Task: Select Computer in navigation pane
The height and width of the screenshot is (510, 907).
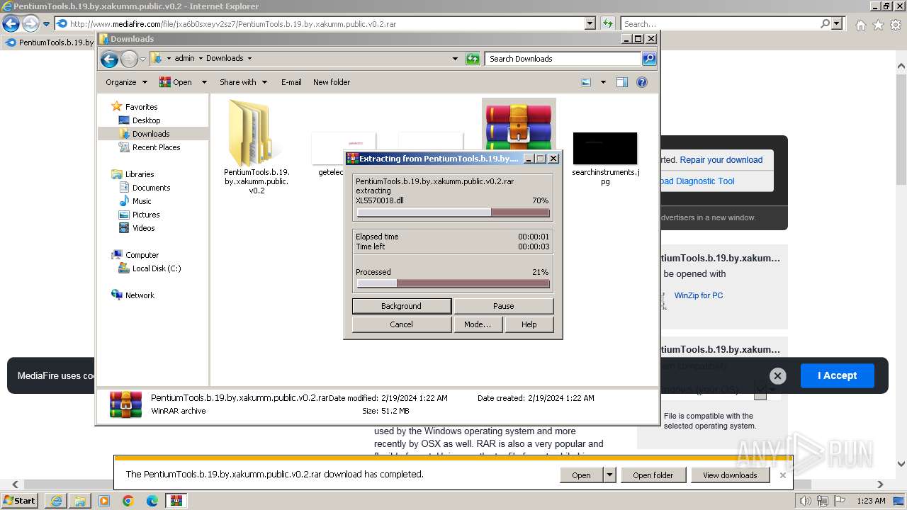Action: tap(142, 255)
